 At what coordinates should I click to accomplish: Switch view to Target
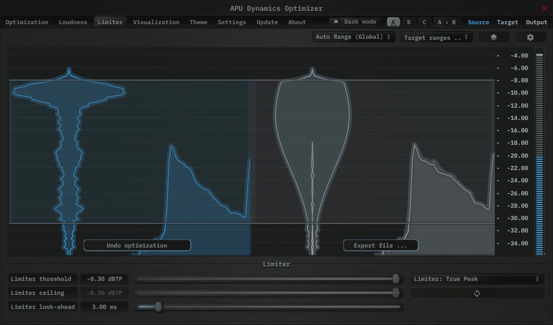pyautogui.click(x=508, y=22)
